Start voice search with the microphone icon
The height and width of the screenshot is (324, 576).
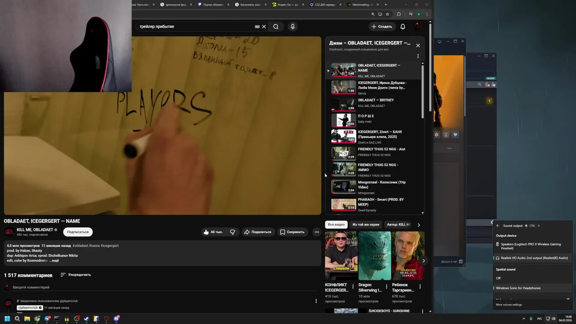click(x=292, y=27)
